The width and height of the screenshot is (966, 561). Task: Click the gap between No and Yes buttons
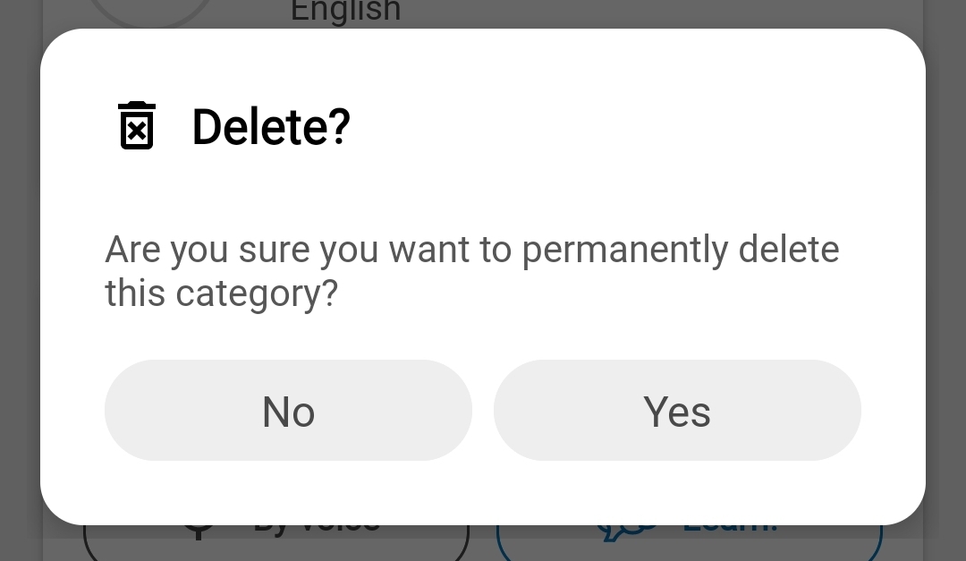(x=483, y=411)
